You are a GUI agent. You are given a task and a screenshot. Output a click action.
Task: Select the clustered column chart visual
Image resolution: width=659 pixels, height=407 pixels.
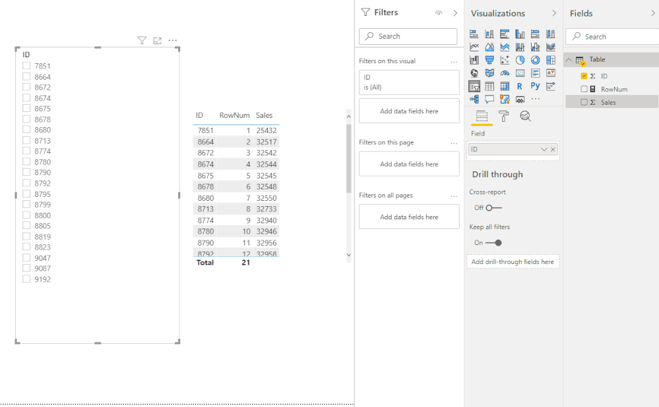[x=520, y=34]
